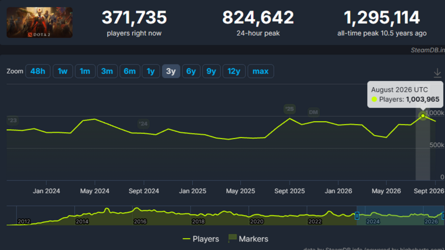
Task: Click the '23 chart marker
Action: tap(12, 120)
